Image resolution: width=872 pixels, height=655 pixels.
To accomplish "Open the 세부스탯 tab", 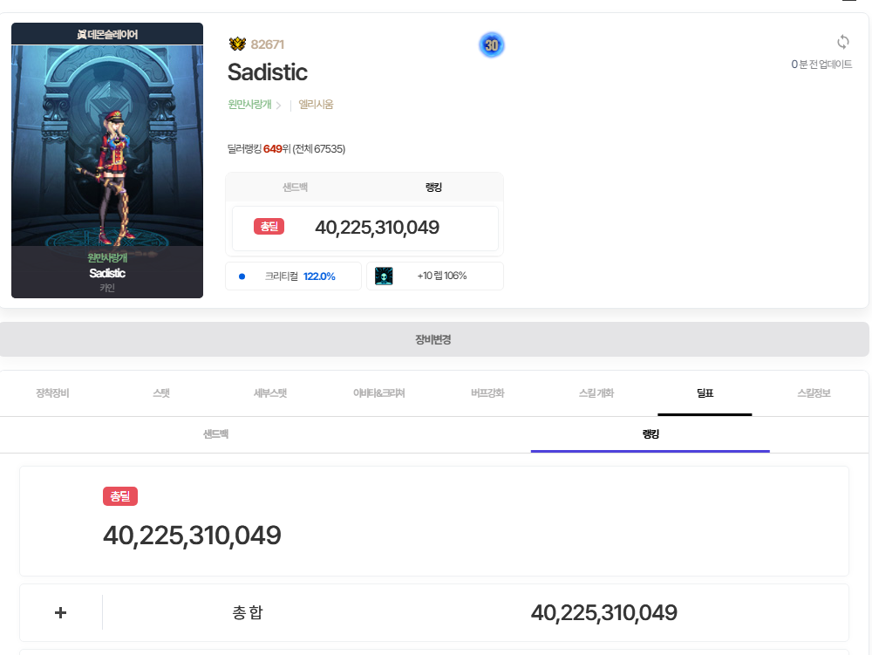I will 270,393.
